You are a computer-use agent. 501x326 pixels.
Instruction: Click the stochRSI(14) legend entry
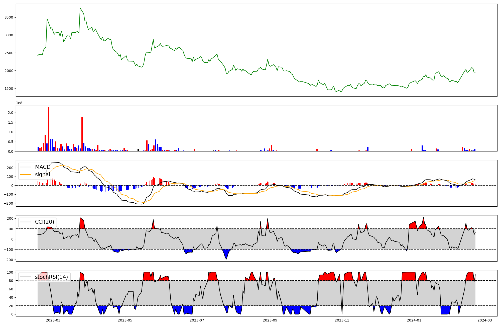click(x=51, y=277)
